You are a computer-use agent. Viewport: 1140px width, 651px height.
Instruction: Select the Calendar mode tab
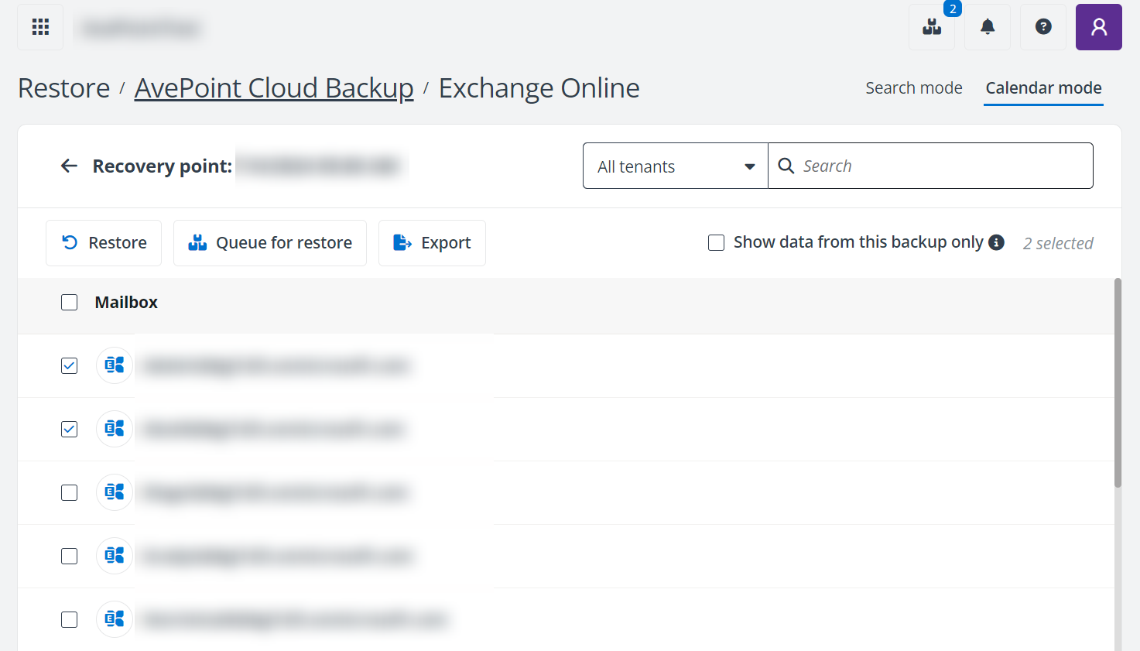pos(1043,87)
